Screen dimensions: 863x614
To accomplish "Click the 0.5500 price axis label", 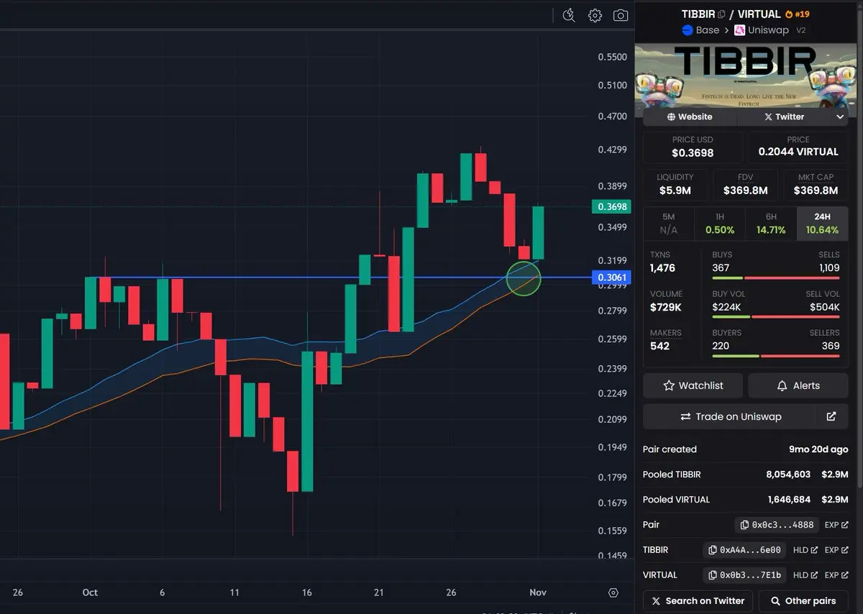I will tap(612, 57).
